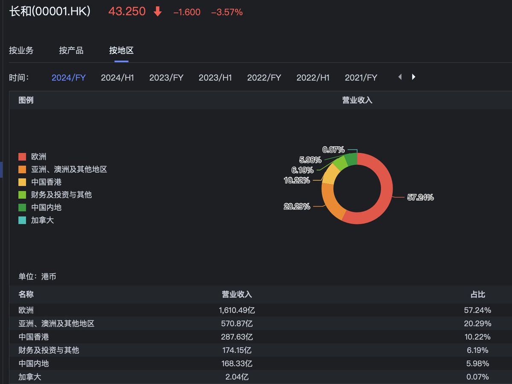512x384 pixels.
Task: Click the 57.24% chart label
Action: (420, 198)
